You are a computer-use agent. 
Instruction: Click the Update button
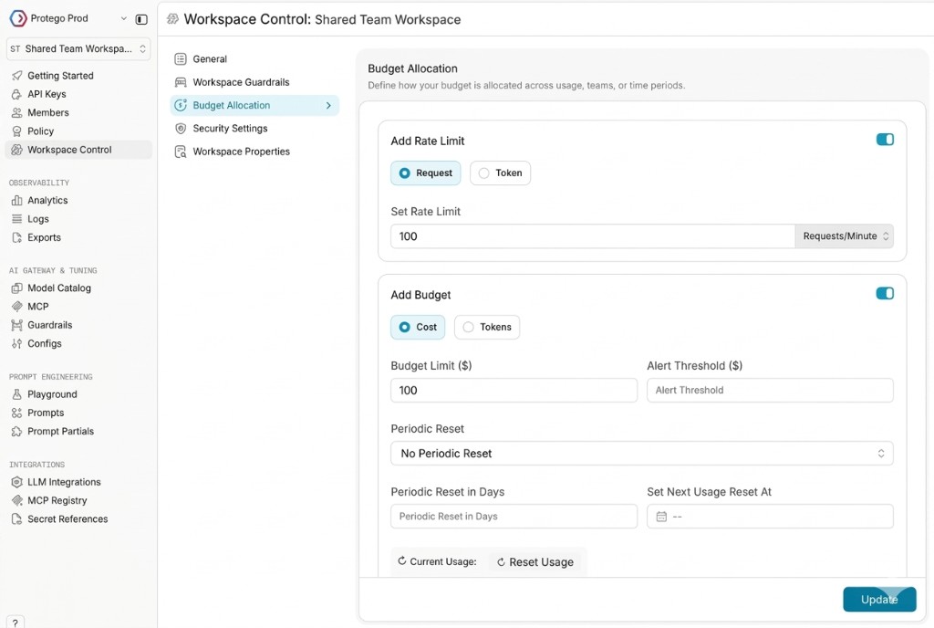[x=879, y=600]
